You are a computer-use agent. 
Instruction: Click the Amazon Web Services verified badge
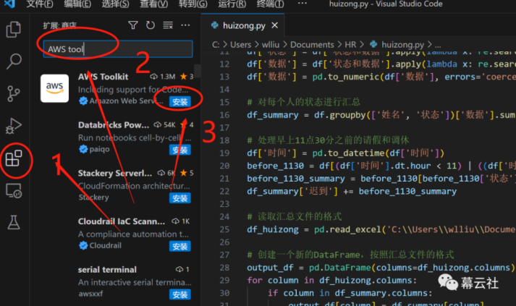pyautogui.click(x=83, y=101)
